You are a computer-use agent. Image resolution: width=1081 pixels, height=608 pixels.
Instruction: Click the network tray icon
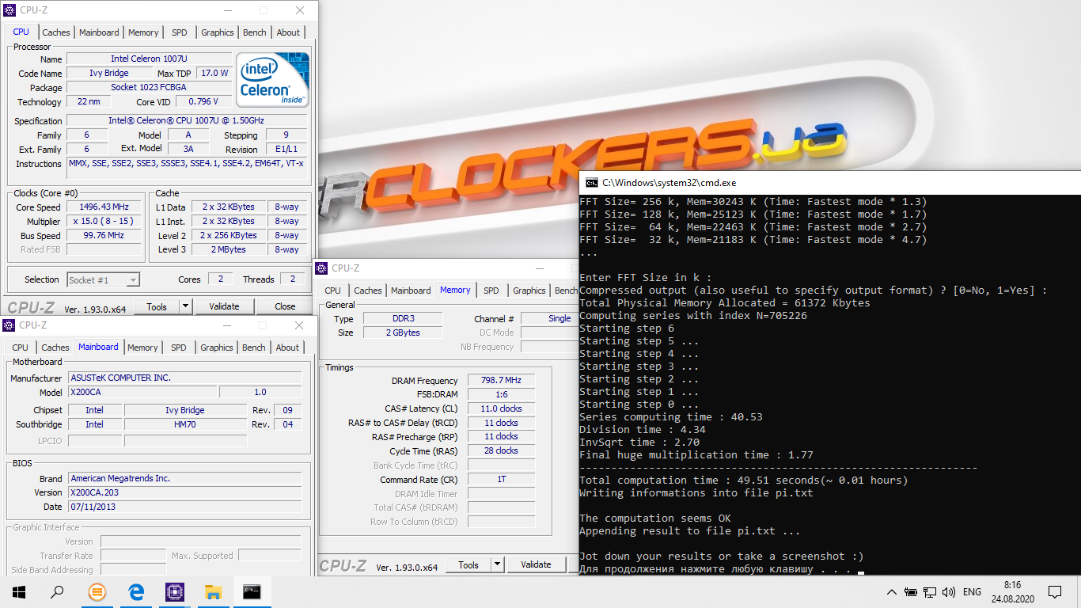point(930,591)
